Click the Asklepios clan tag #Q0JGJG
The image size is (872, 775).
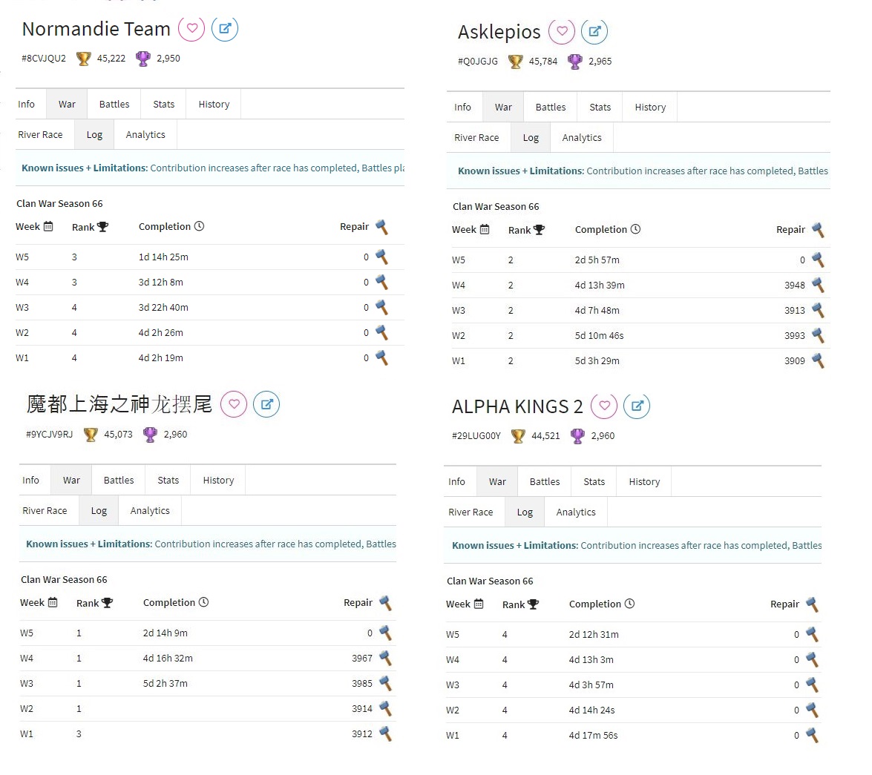478,62
